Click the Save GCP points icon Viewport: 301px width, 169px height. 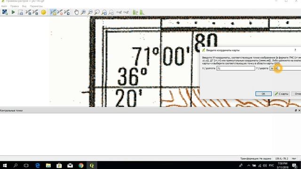[35, 12]
